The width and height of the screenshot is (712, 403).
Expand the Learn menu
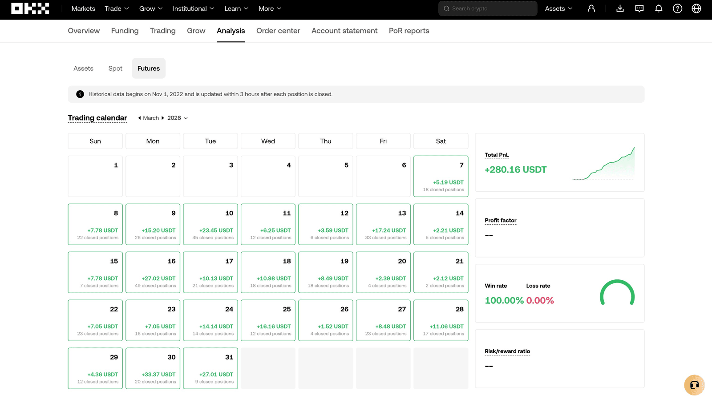point(236,8)
